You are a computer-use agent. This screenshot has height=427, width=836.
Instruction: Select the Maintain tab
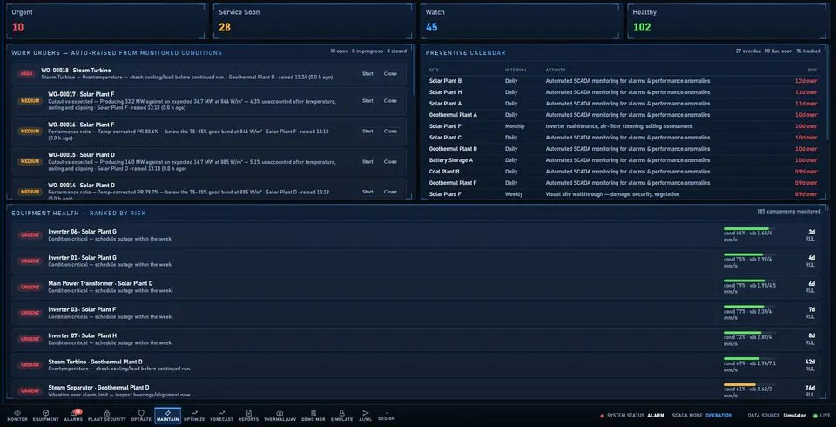(x=168, y=416)
